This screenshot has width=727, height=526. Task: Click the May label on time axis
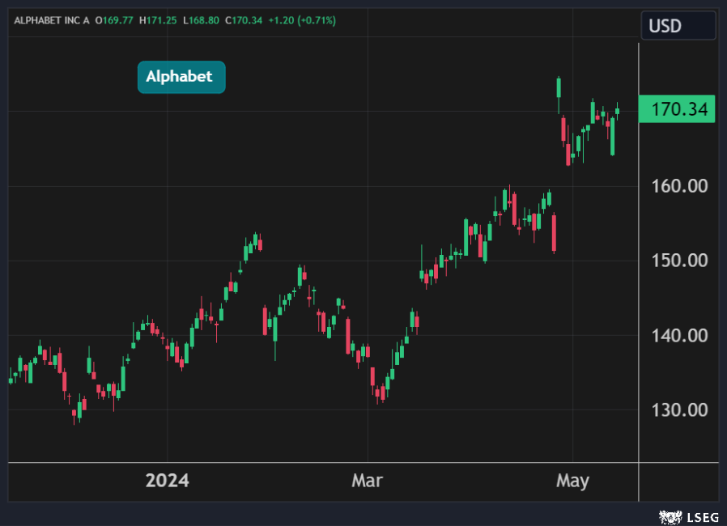click(572, 481)
